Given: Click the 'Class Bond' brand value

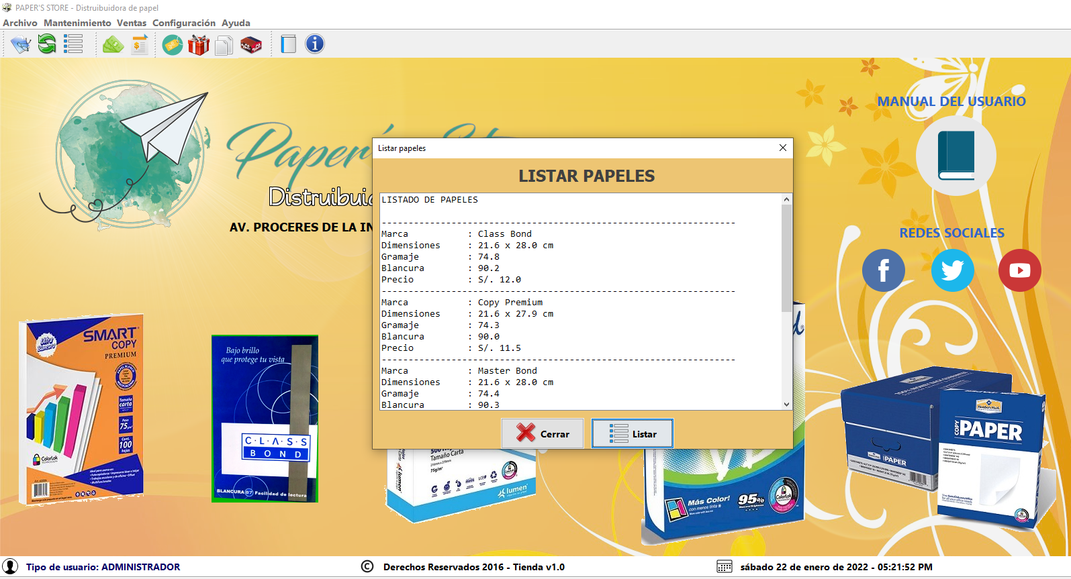Looking at the screenshot, I should tap(505, 234).
